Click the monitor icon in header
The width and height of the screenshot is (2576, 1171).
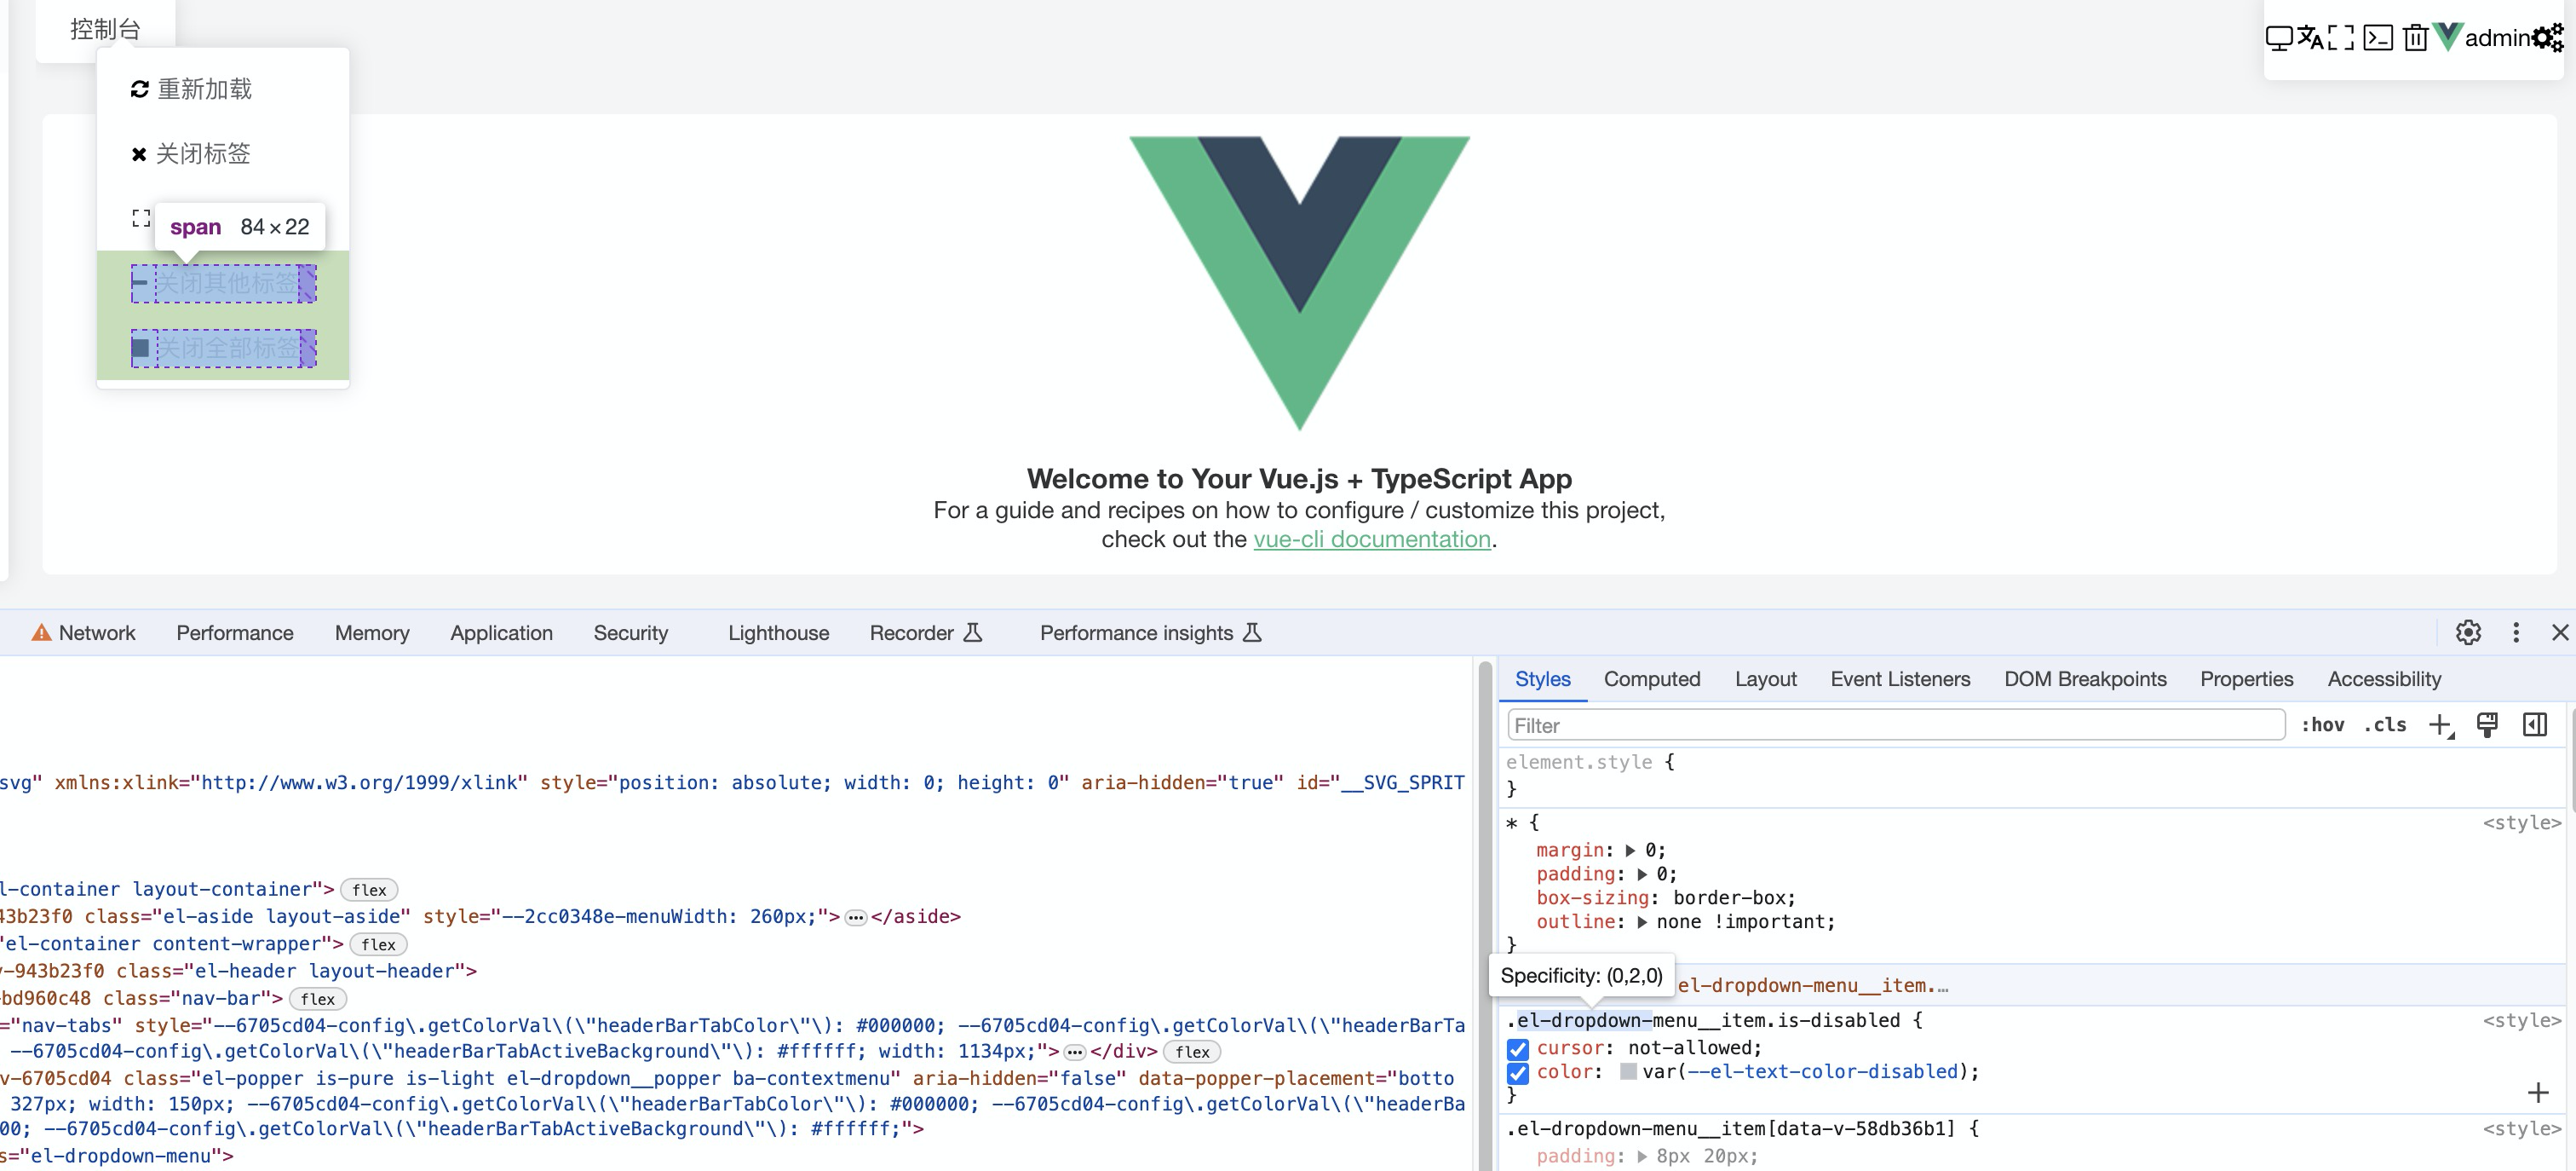coord(2279,38)
